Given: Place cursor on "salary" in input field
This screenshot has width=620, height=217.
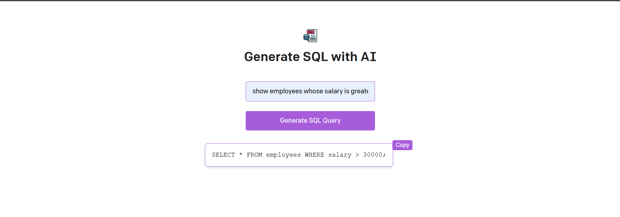Looking at the screenshot, I should point(333,91).
